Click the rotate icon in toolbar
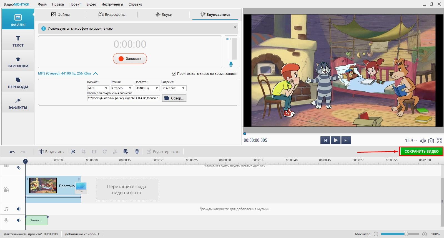 click(105, 152)
